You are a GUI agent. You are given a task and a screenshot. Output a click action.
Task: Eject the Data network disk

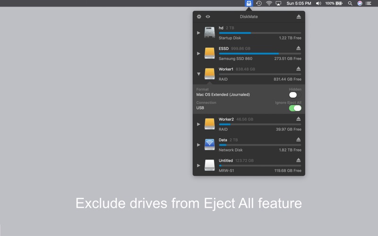click(x=298, y=140)
